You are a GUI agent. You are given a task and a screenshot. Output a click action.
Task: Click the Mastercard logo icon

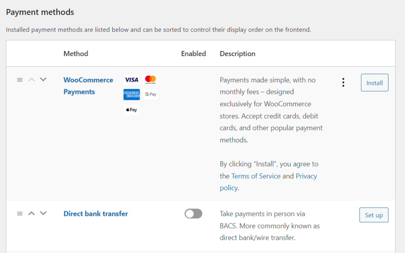coord(150,80)
